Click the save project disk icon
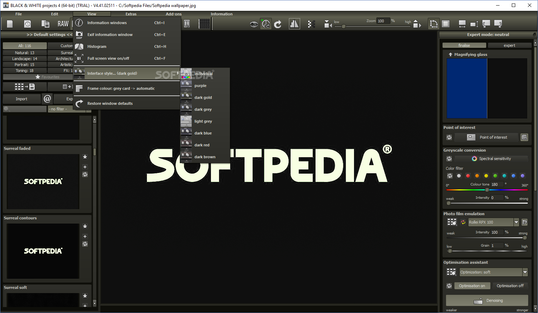Screen dimensions: 538x313 (x=45, y=24)
